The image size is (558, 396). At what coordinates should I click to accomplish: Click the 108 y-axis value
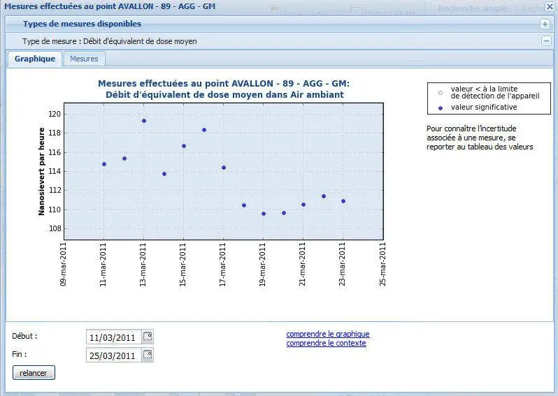tap(55, 228)
